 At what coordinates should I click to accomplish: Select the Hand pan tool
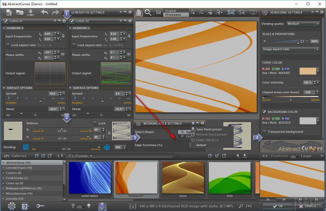click(139, 13)
